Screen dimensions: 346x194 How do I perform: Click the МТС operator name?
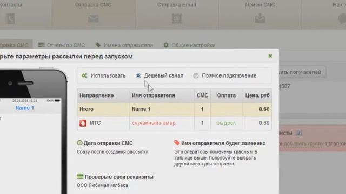pyautogui.click(x=95, y=123)
